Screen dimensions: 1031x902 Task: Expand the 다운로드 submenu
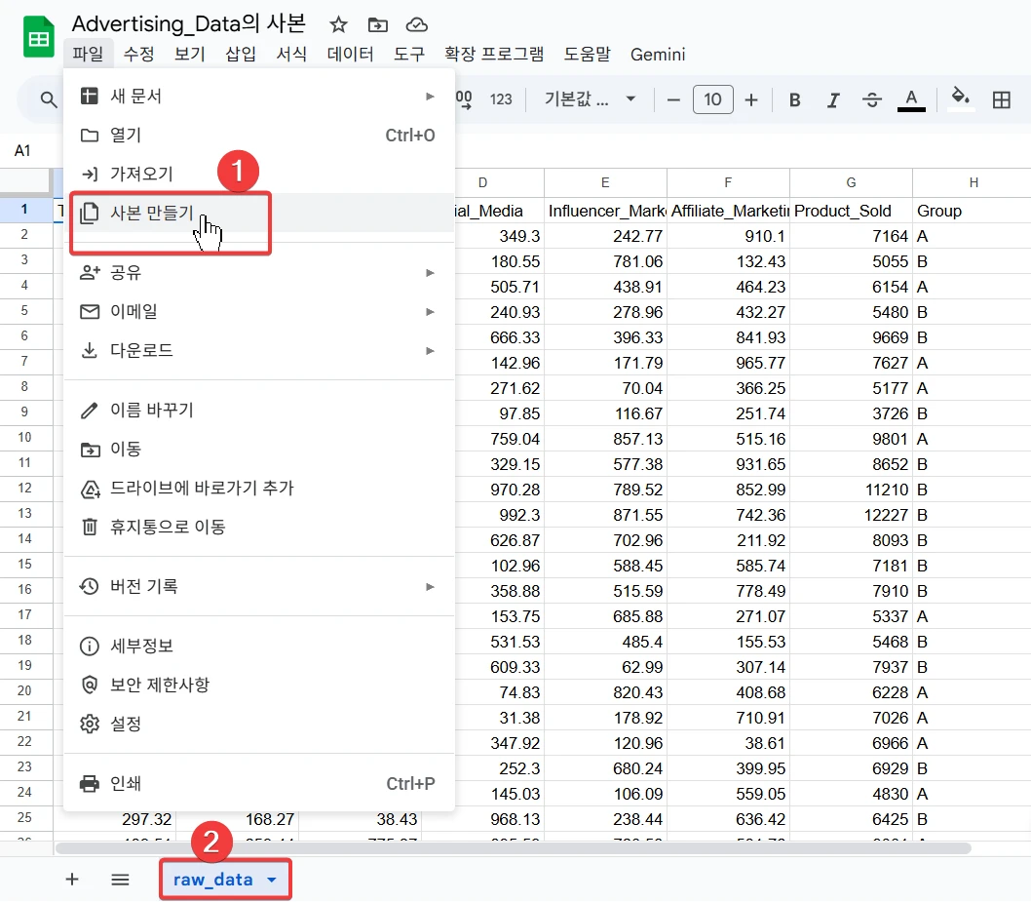click(430, 350)
